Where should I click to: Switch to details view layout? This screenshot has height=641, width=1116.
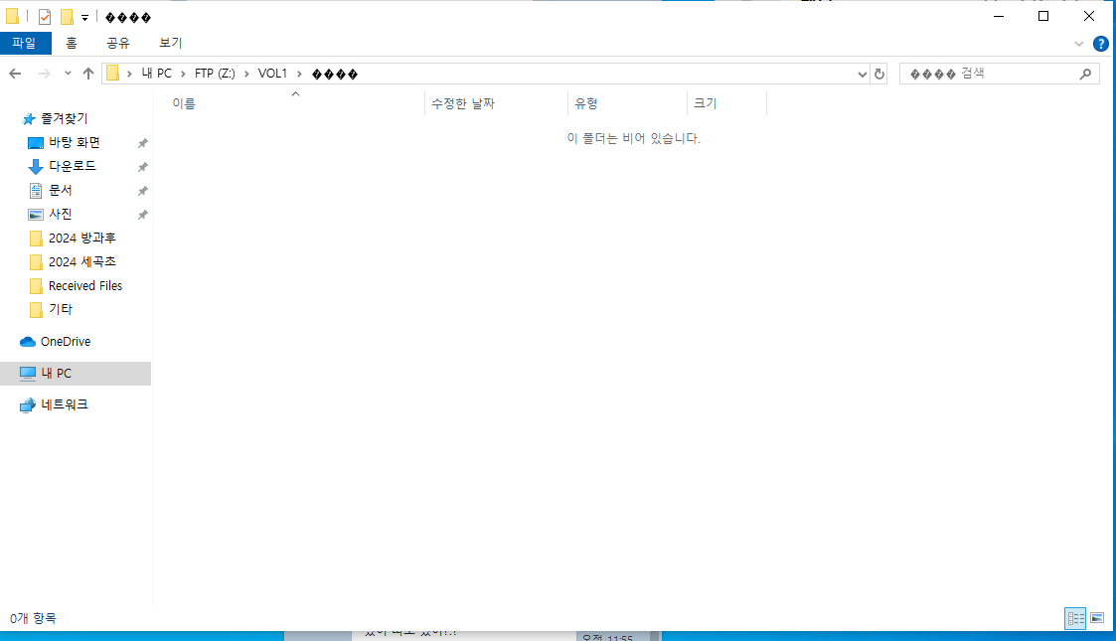pos(1074,618)
